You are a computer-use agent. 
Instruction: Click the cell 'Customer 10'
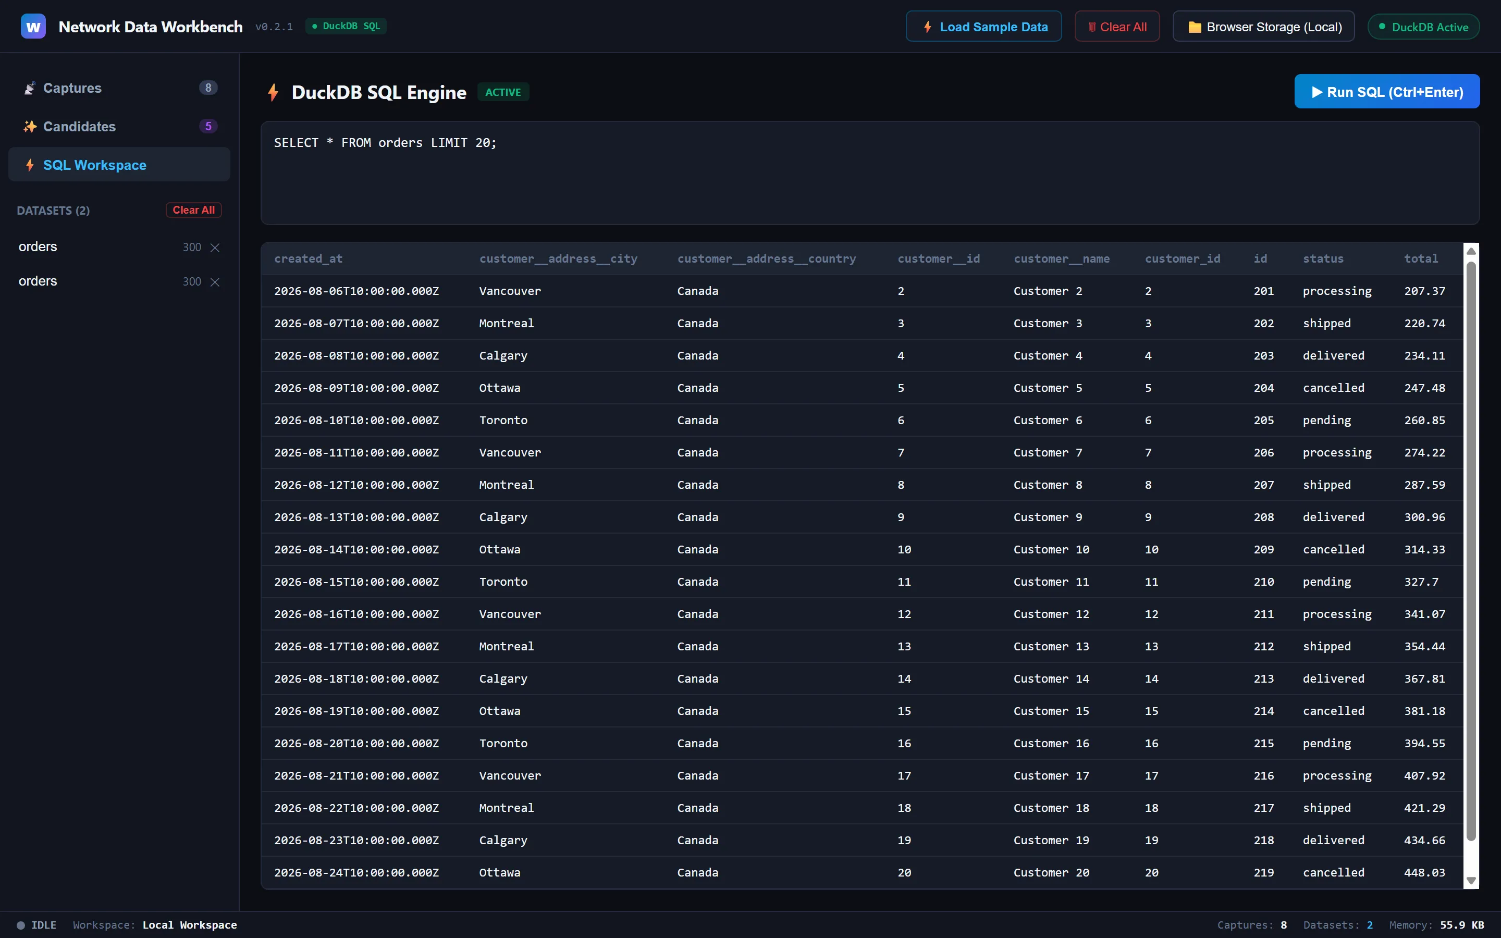(1051, 549)
